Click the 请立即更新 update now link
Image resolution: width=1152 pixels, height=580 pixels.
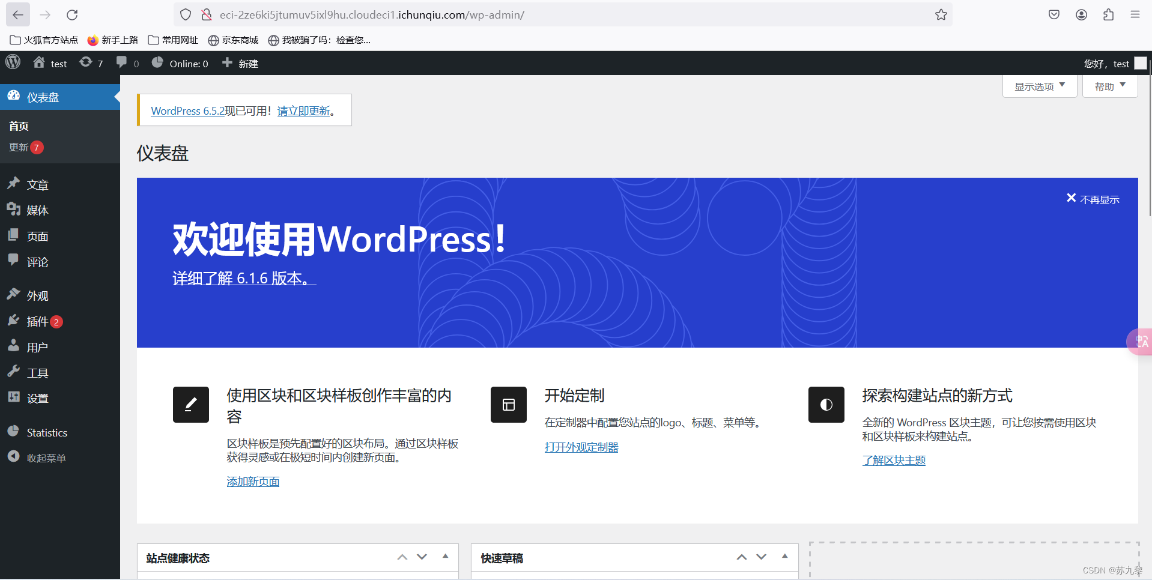(303, 111)
